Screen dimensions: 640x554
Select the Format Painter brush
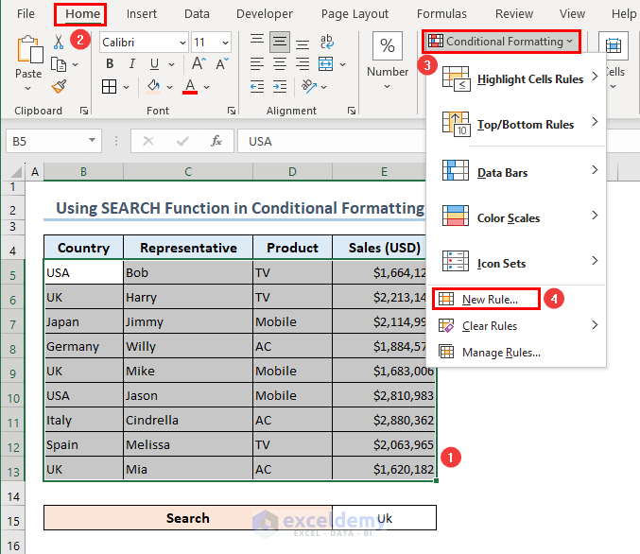(x=59, y=87)
